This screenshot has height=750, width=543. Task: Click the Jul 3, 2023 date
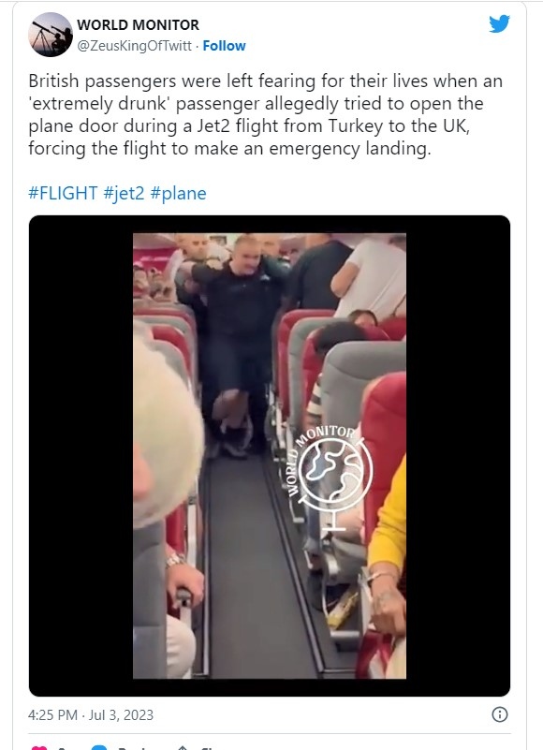(x=121, y=715)
